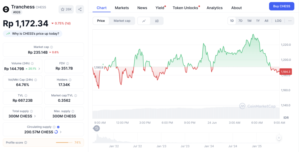Click info icon next to TVL label

pyautogui.click(x=26, y=95)
